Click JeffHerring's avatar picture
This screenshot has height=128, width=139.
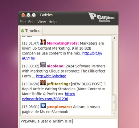click(43, 83)
